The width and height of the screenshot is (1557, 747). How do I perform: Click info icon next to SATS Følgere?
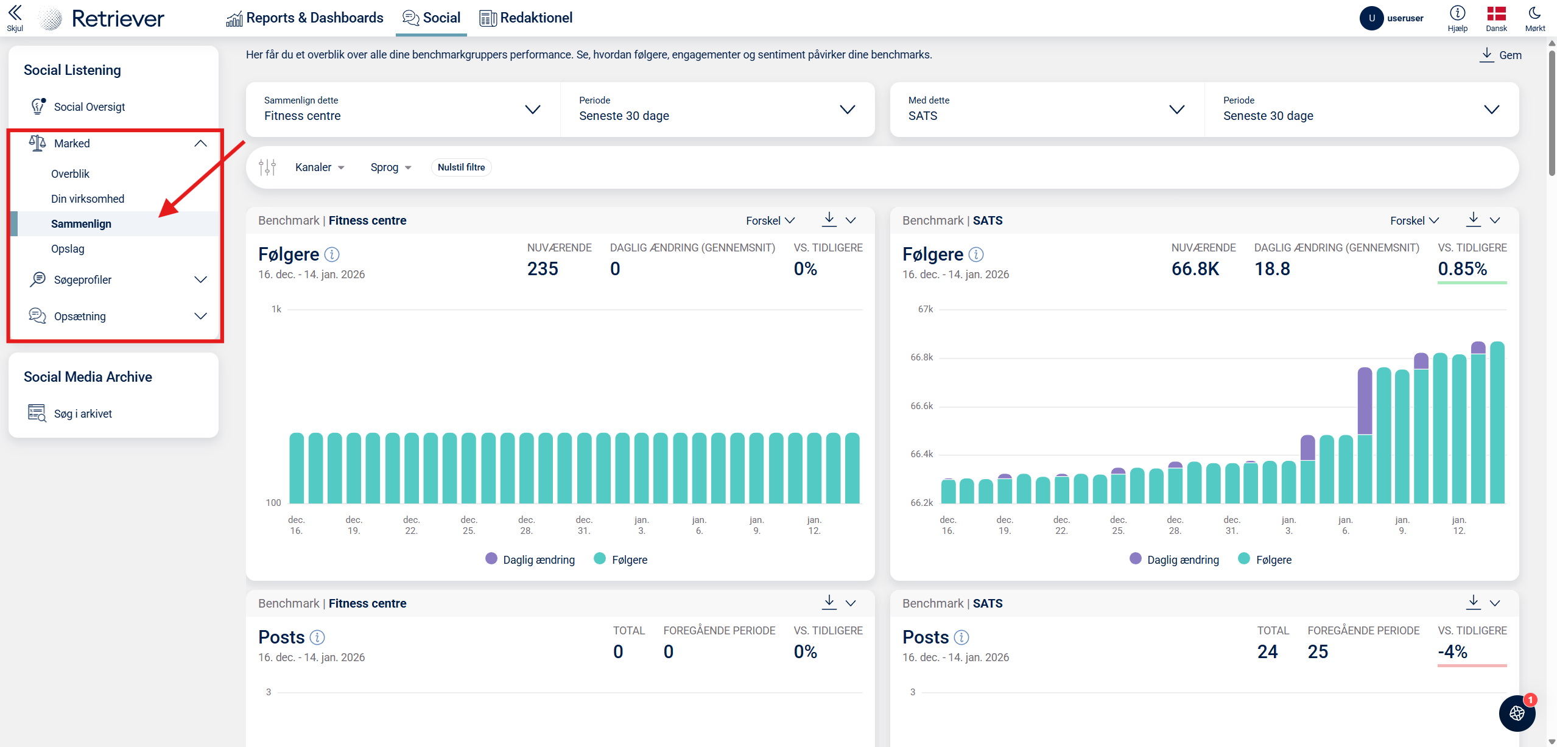pyautogui.click(x=976, y=254)
